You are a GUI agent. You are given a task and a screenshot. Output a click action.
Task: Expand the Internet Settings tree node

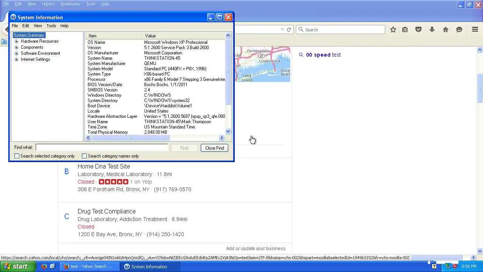(16, 59)
